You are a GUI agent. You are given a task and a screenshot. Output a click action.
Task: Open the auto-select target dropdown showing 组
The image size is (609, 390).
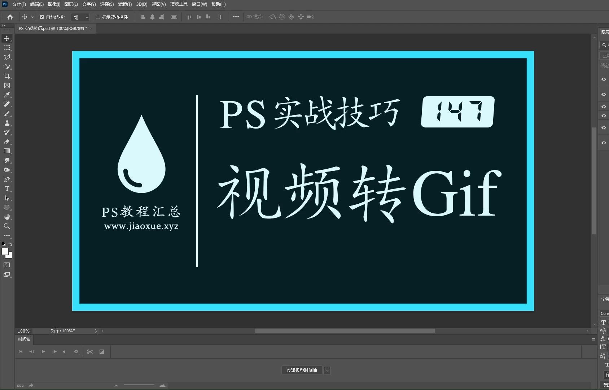[x=80, y=17]
